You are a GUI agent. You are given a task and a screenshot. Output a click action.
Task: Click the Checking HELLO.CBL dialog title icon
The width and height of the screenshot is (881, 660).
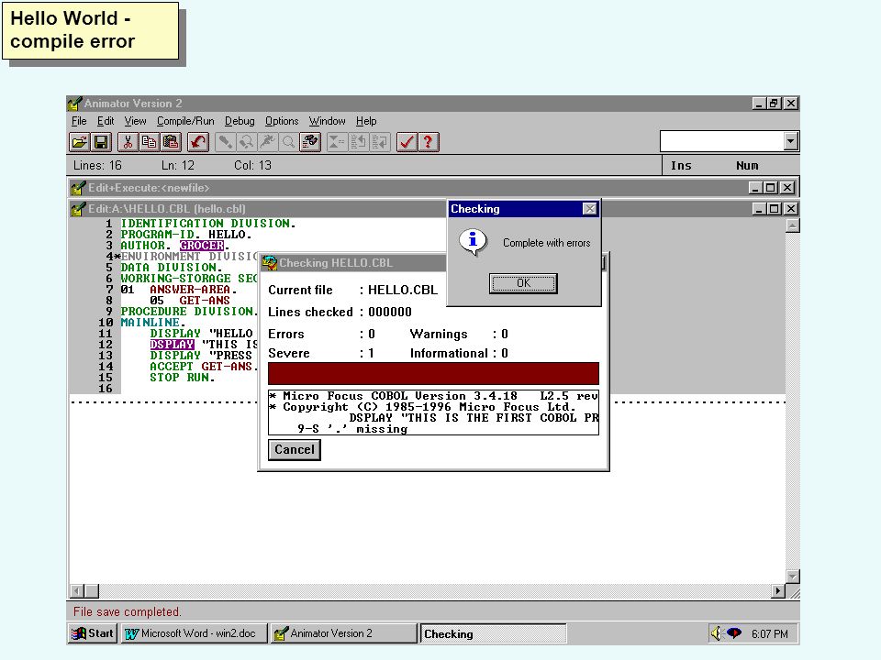270,263
